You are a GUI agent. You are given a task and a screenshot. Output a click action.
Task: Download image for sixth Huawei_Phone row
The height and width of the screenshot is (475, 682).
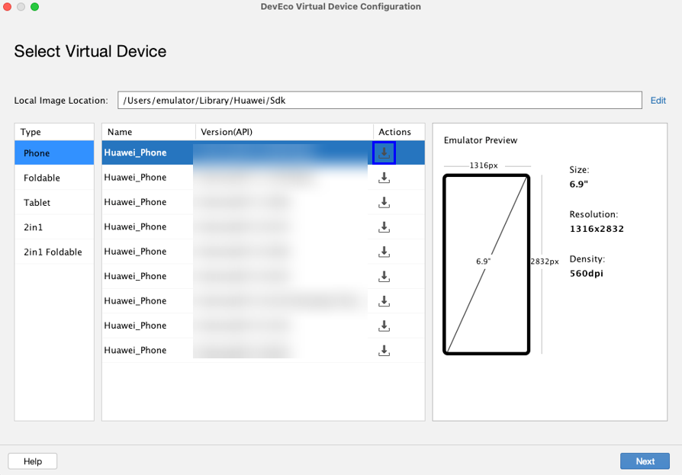pos(384,277)
